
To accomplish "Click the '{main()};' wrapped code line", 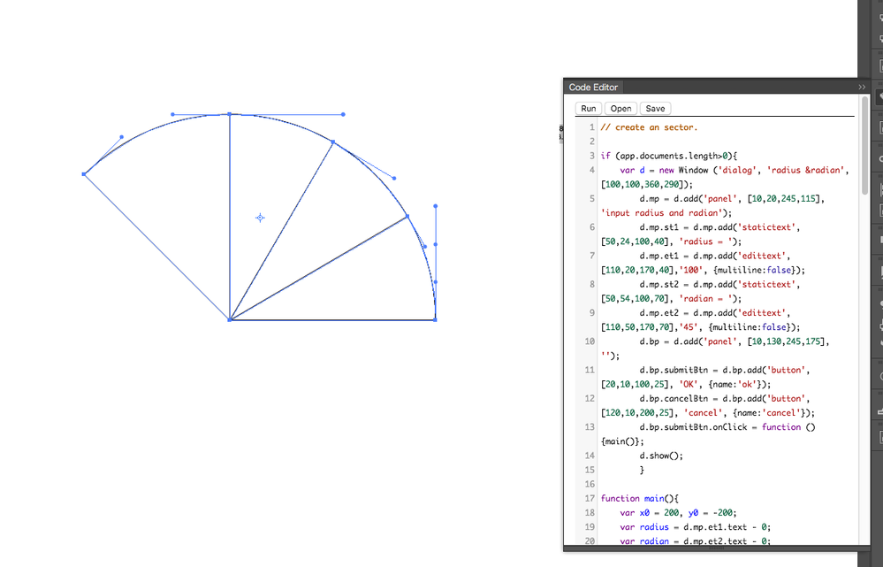I will [x=622, y=442].
